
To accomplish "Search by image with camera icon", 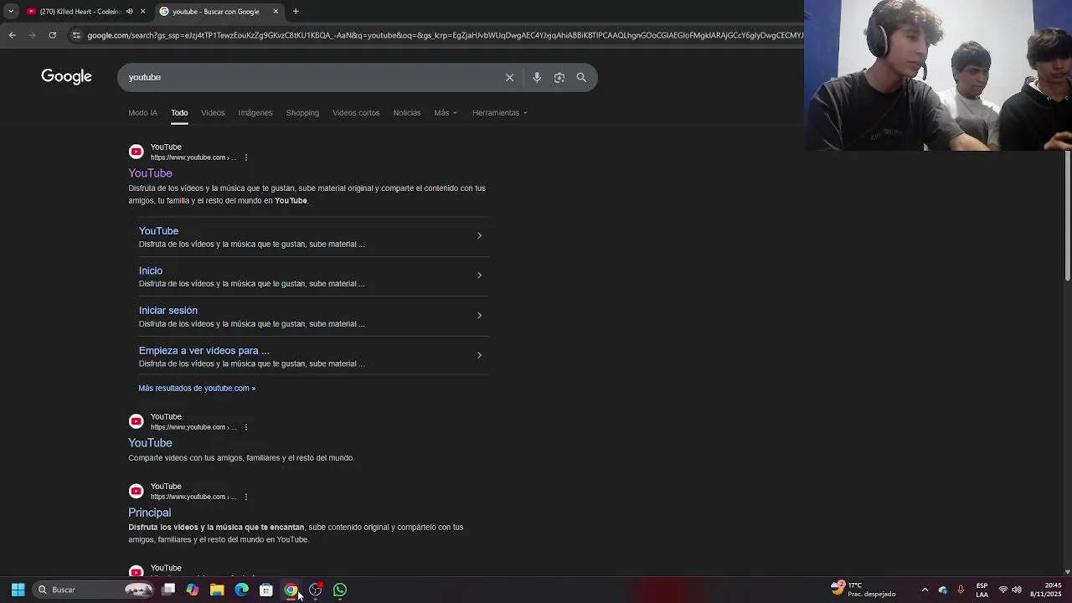I will click(559, 77).
